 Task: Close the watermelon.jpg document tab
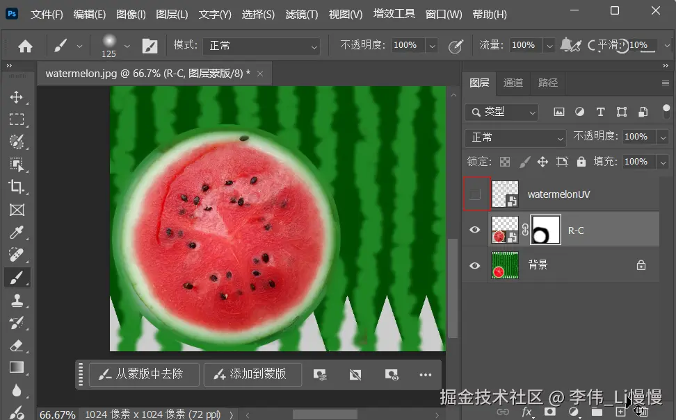pyautogui.click(x=260, y=74)
